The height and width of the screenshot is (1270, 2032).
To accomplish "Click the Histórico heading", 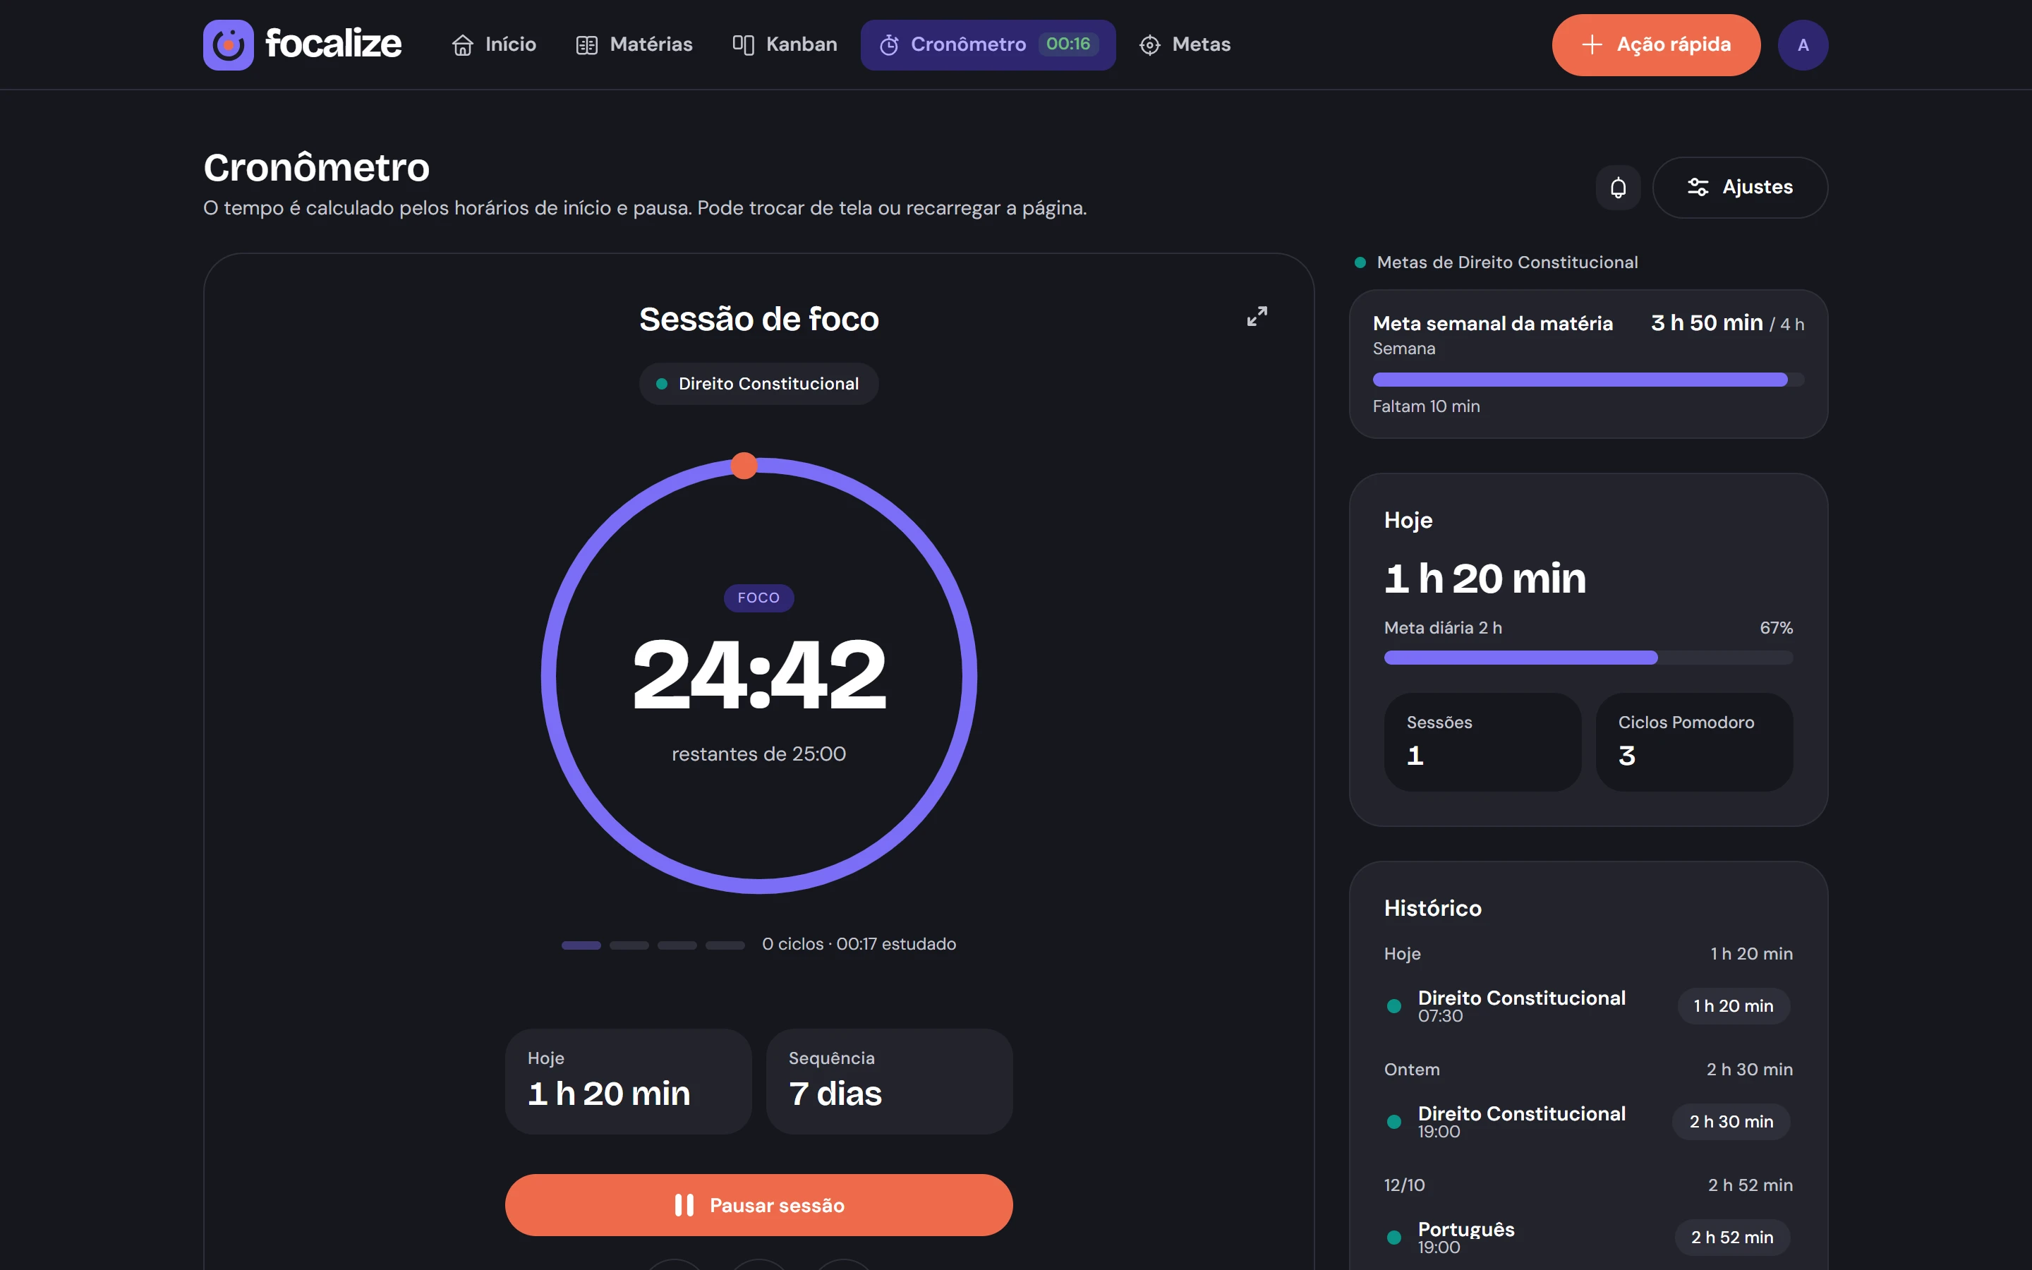I will [1432, 908].
